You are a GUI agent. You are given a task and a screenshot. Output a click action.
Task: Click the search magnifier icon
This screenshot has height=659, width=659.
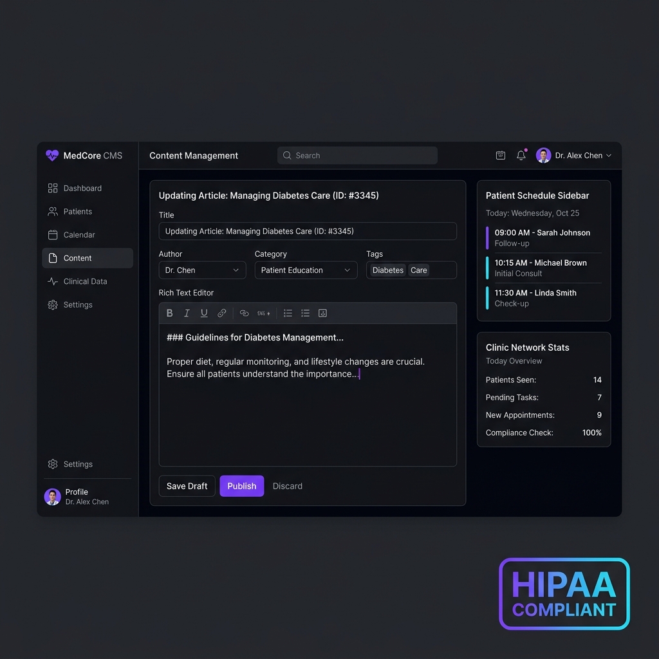287,156
